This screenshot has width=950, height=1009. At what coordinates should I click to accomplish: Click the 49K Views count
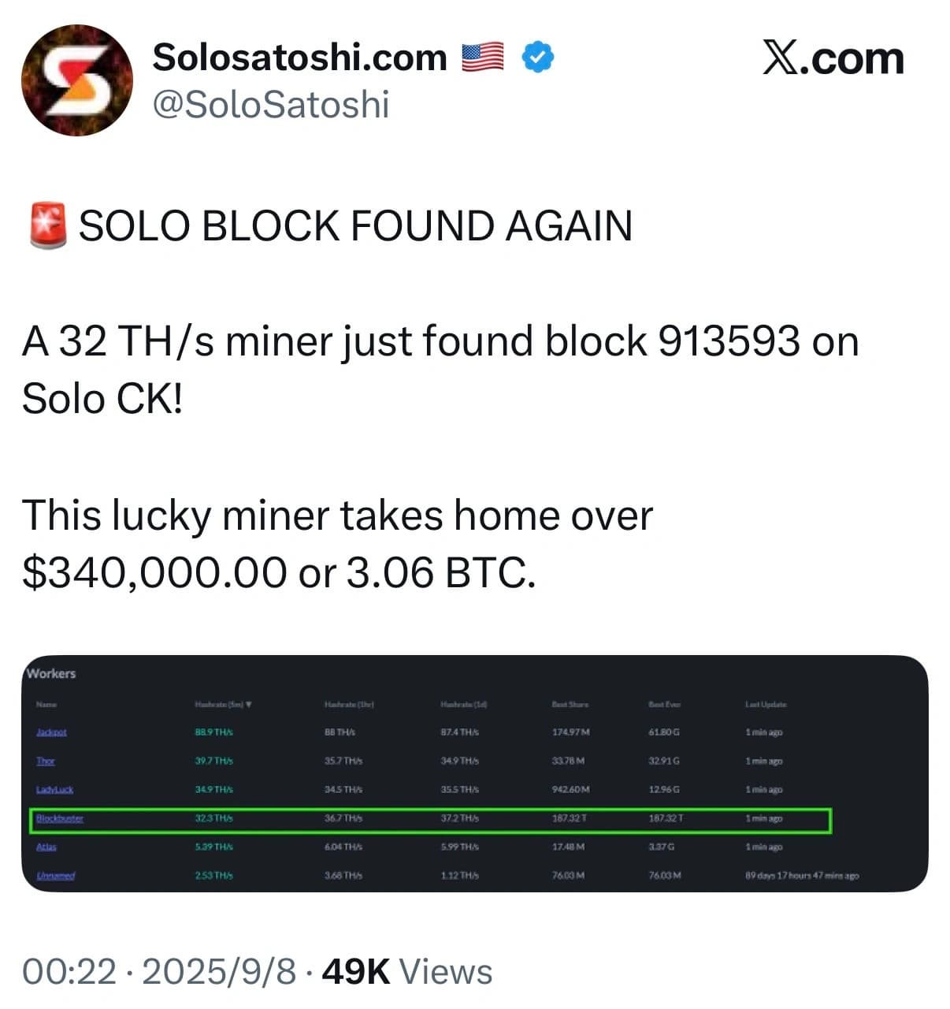pos(406,972)
